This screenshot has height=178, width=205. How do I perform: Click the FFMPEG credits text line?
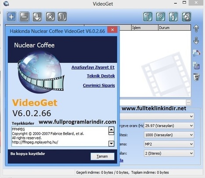(18, 129)
